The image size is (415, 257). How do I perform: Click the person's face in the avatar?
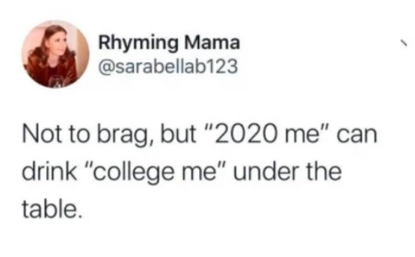click(60, 44)
